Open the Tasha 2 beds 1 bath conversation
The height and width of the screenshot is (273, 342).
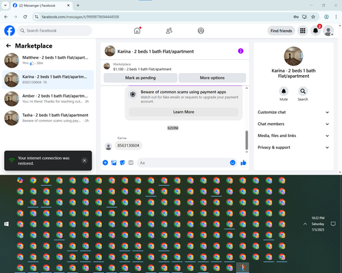[48, 118]
